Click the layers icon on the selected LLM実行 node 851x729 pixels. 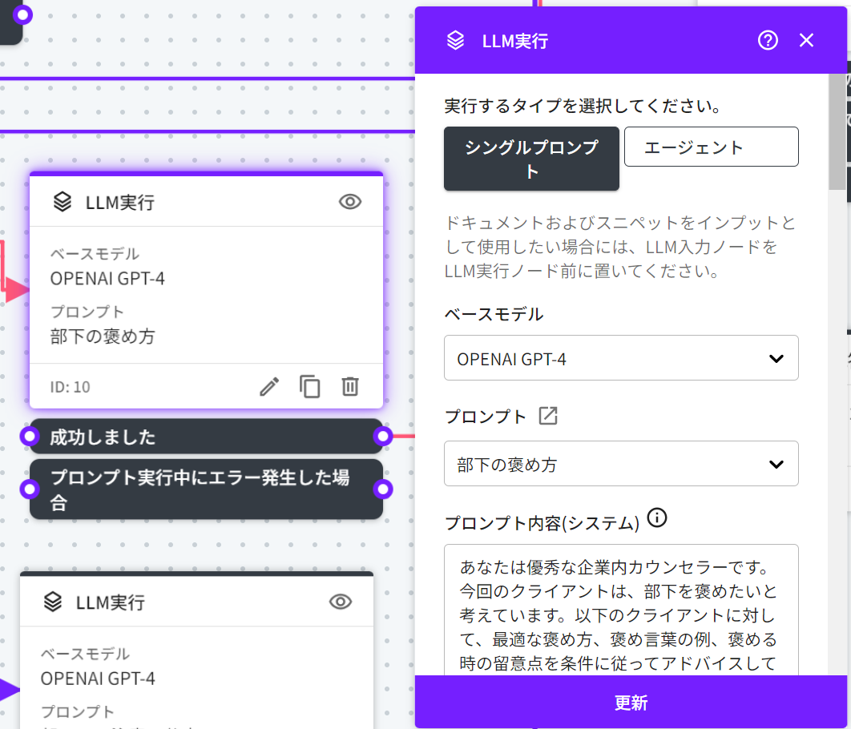[63, 202]
